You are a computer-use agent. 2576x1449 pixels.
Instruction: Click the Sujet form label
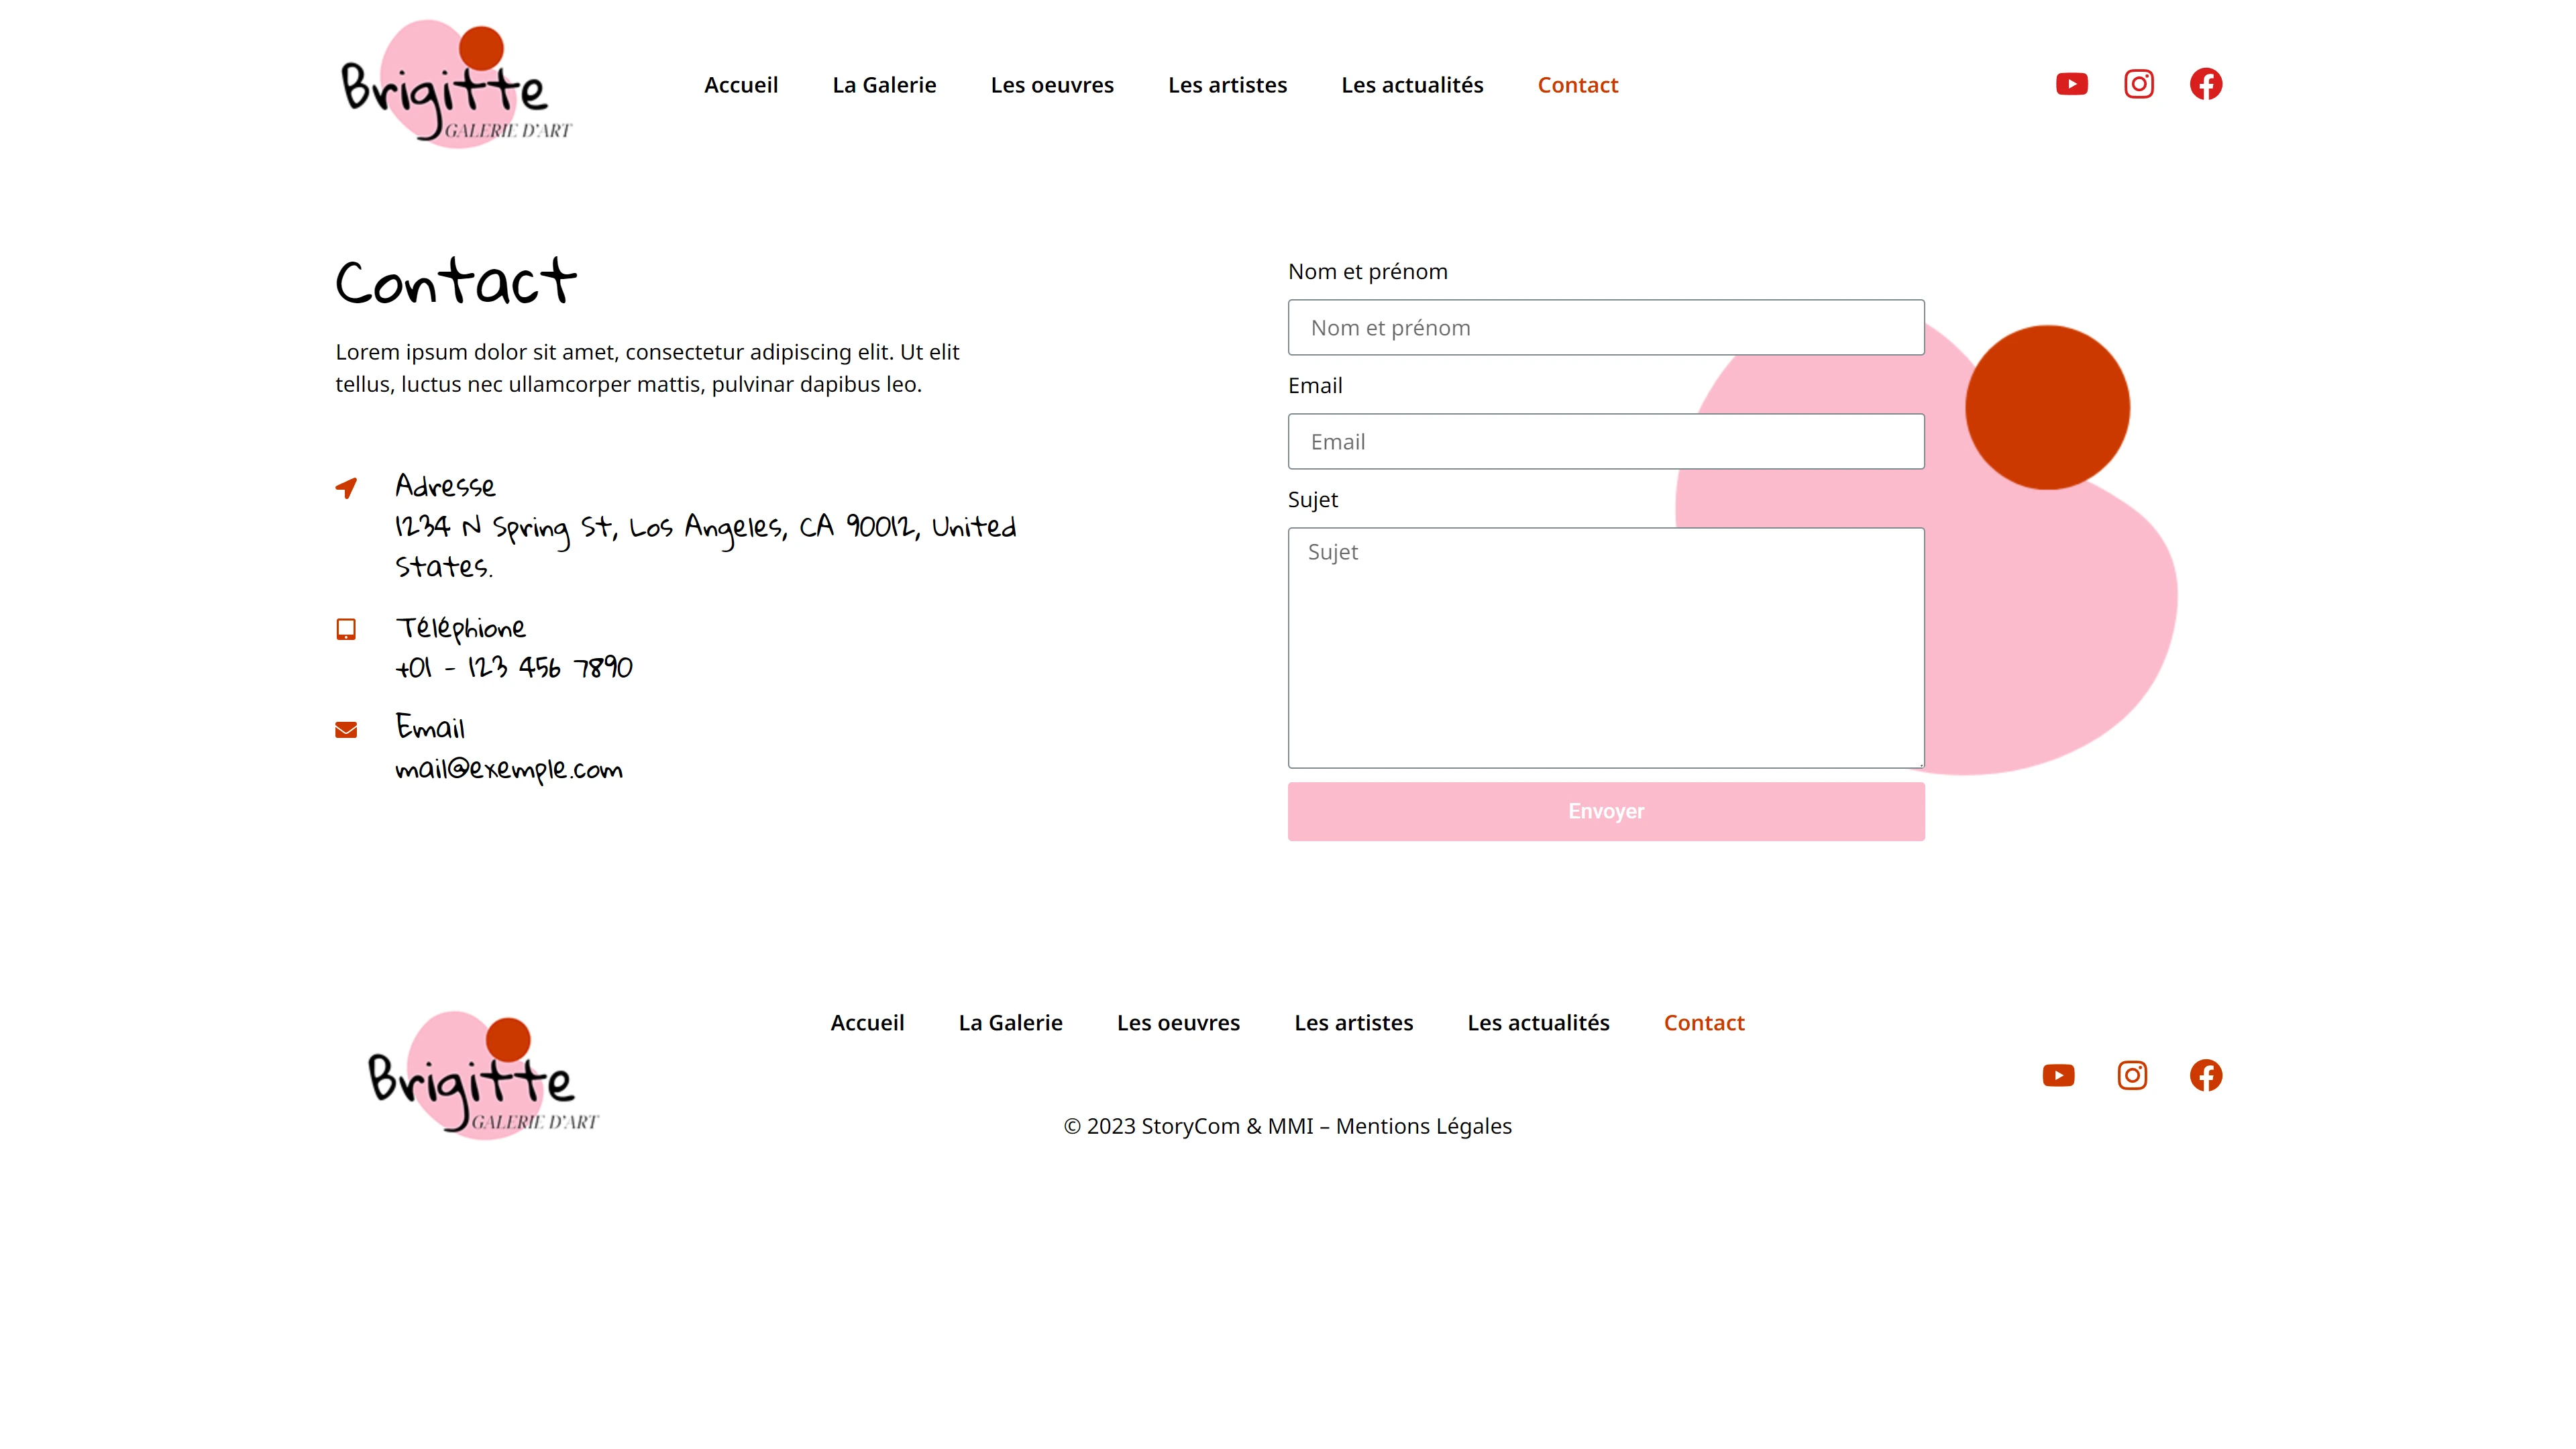(1312, 499)
